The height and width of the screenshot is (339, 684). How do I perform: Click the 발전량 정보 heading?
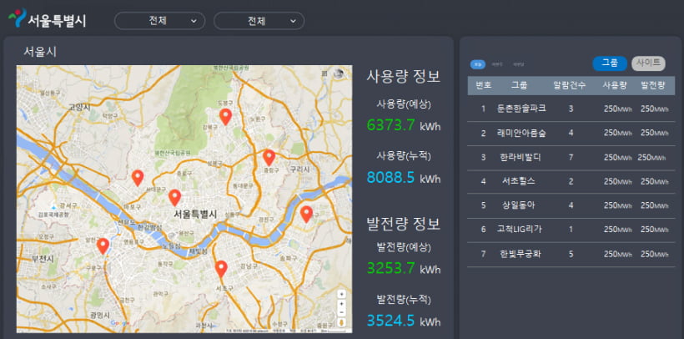[404, 224]
